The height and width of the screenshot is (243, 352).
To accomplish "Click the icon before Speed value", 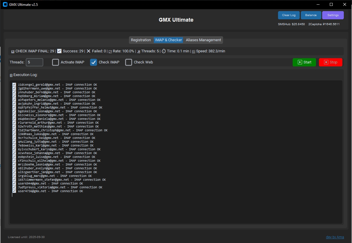I will (193, 51).
